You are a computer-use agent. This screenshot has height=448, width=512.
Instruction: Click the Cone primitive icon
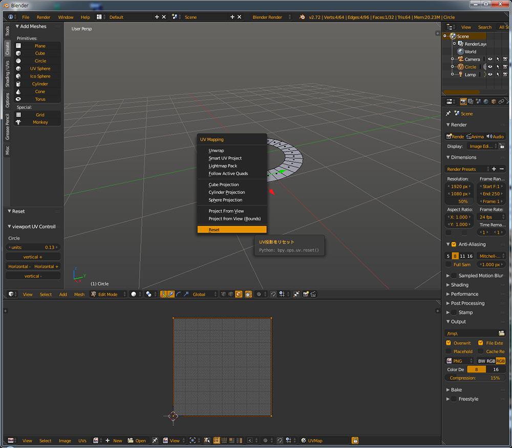18,92
